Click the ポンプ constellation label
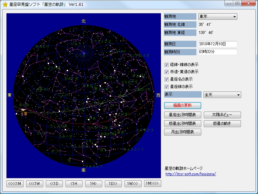This screenshot has height=194, width=258. 56,151
